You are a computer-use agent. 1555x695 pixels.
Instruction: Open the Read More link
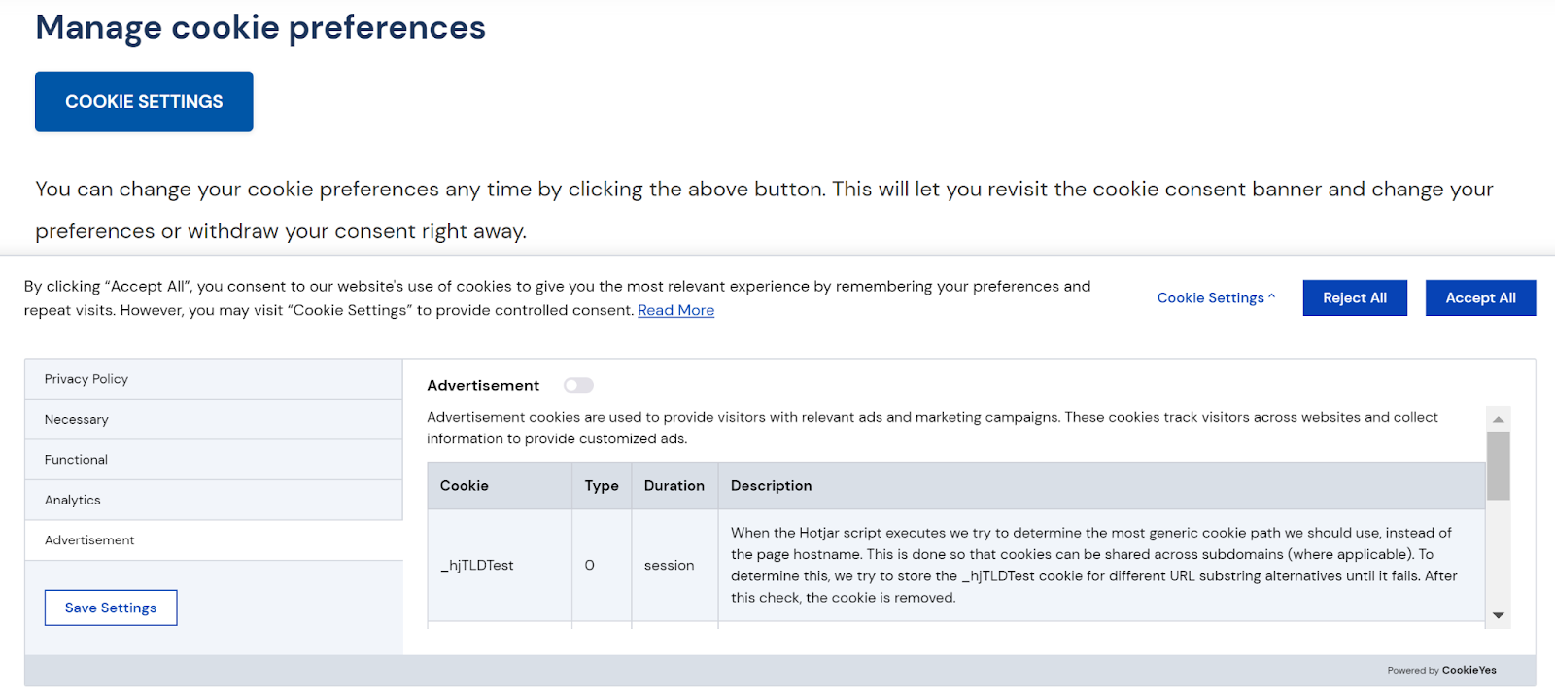pos(675,310)
